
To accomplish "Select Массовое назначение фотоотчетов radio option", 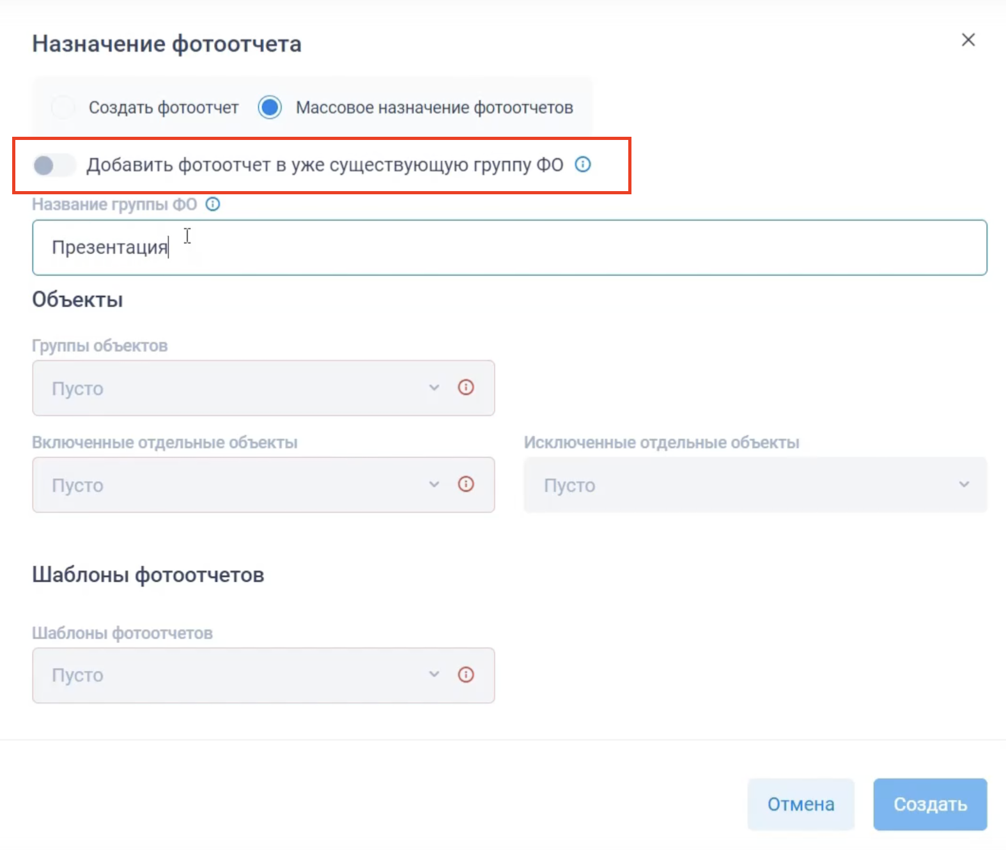I will click(270, 107).
